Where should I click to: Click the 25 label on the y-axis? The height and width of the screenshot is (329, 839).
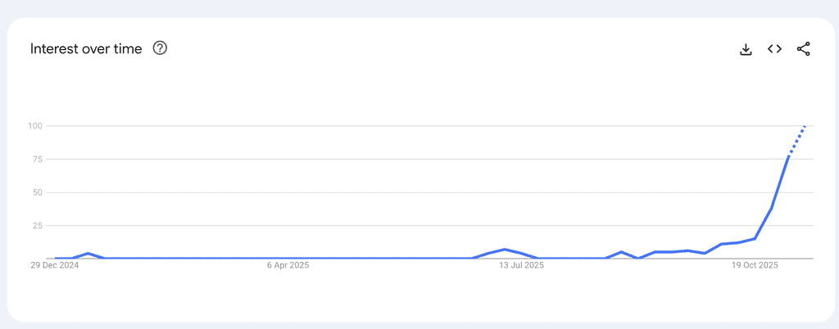(37, 226)
